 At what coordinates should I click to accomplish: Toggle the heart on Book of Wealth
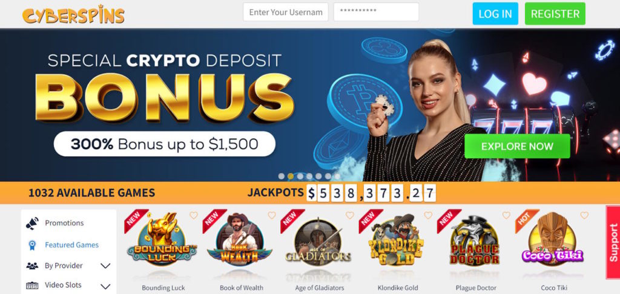coord(272,215)
